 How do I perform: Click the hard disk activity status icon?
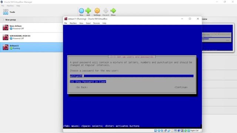156,130
